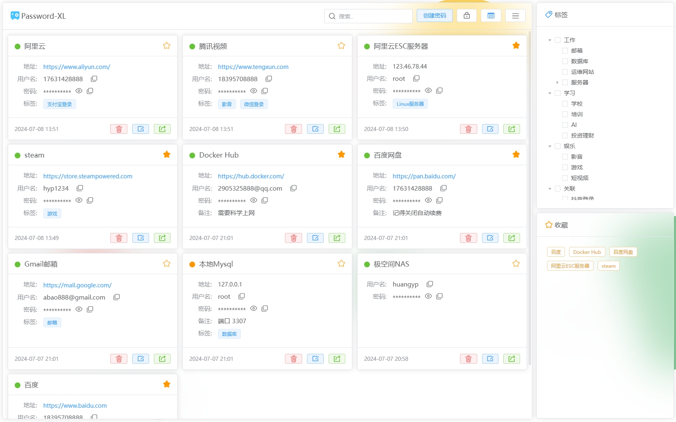The height and width of the screenshot is (422, 676).
Task: Open the https://pan.baidu.com/ link
Action: point(424,176)
